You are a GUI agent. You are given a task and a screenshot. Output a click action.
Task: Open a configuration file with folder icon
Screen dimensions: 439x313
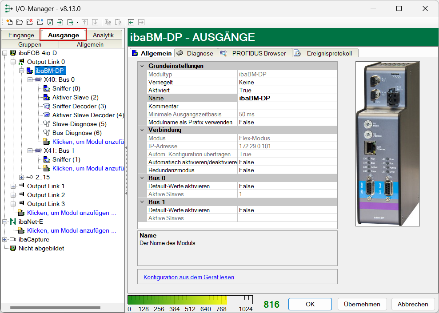pyautogui.click(x=20, y=22)
